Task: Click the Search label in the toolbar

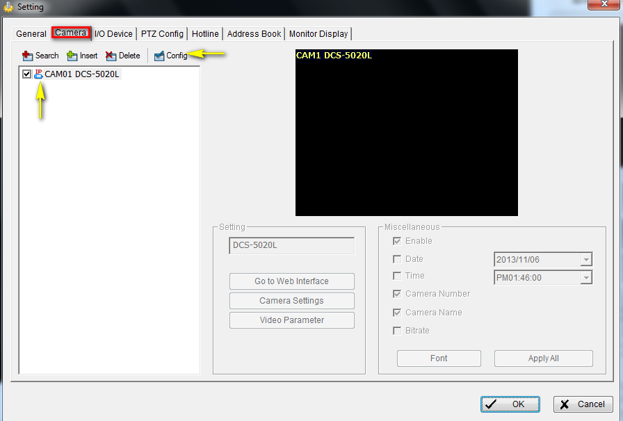Action: 47,56
